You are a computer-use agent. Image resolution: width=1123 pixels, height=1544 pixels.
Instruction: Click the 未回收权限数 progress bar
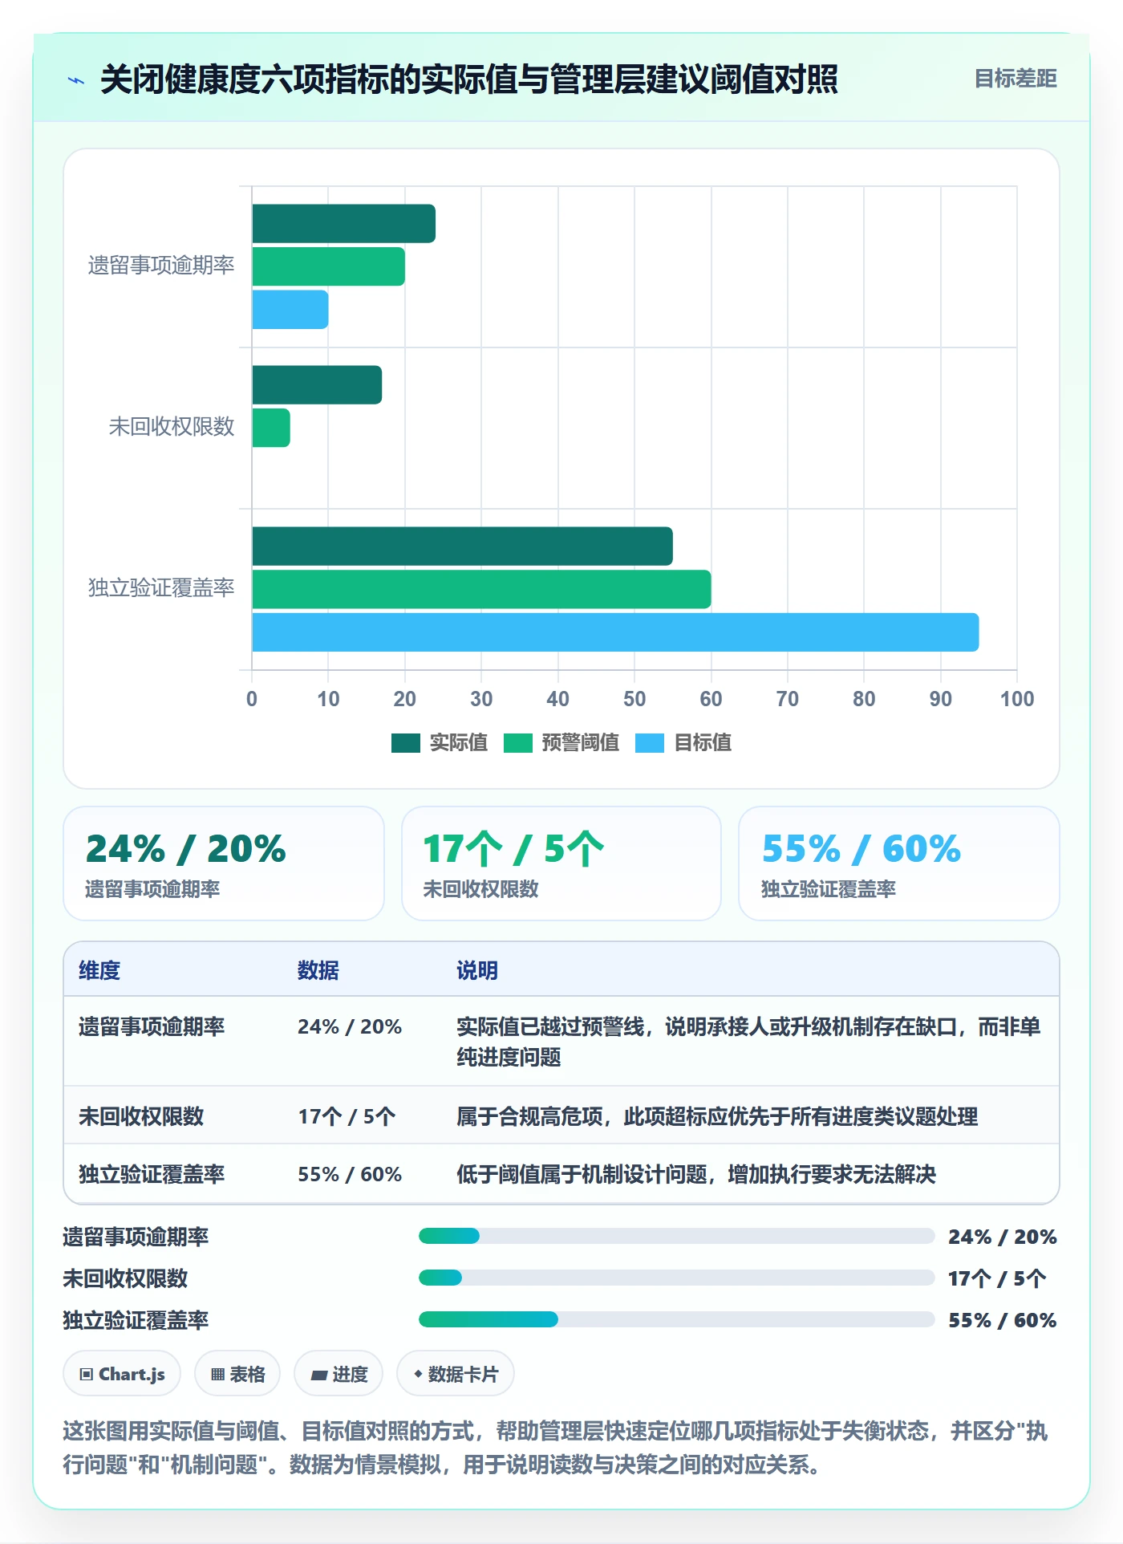[x=677, y=1278]
